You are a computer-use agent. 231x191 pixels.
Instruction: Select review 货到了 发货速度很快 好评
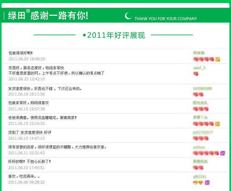point(30,133)
